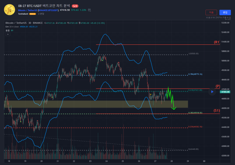Click the alarm clock icon beside 1.23%
Screen dimensions: 235x165
point(89,10)
